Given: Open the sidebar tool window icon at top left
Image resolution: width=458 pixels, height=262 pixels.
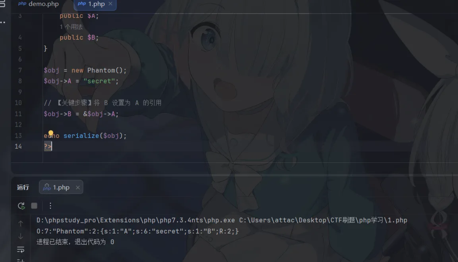Looking at the screenshot, I should pos(3,4).
